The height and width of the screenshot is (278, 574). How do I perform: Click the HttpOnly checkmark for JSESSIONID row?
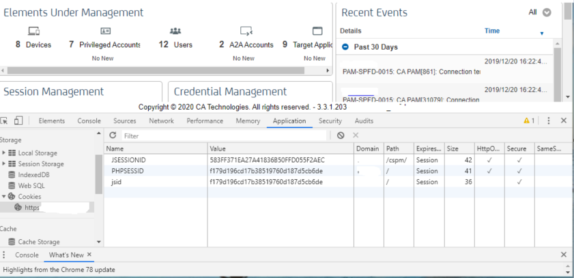487,160
